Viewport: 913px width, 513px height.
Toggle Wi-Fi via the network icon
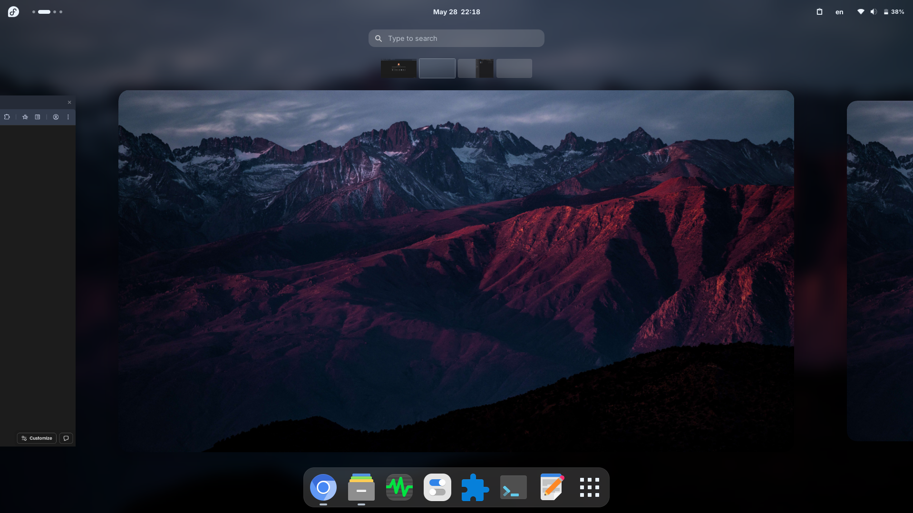pos(860,11)
